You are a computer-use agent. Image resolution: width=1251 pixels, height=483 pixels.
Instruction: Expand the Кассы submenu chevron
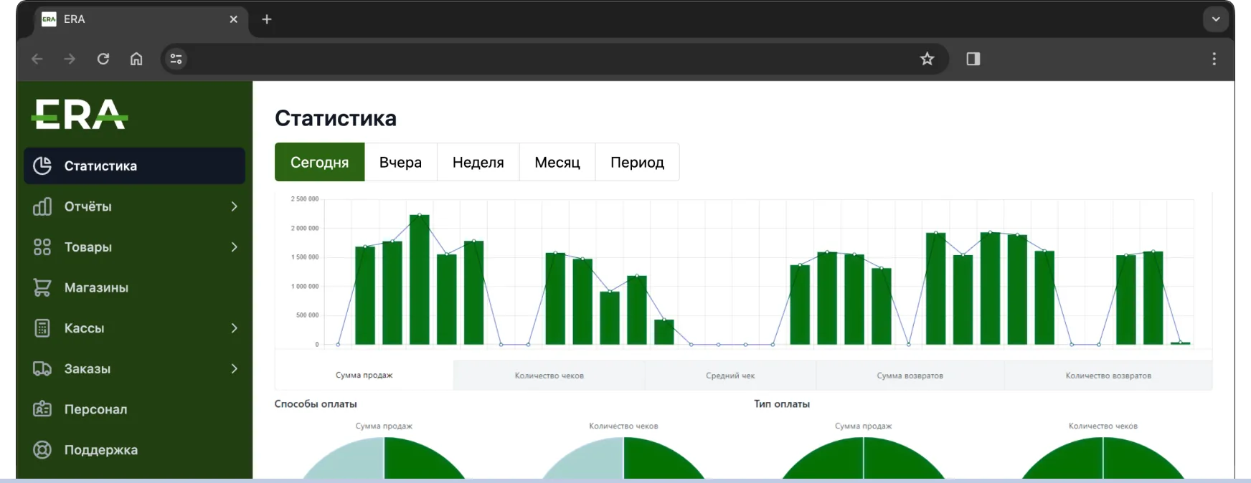coord(234,328)
